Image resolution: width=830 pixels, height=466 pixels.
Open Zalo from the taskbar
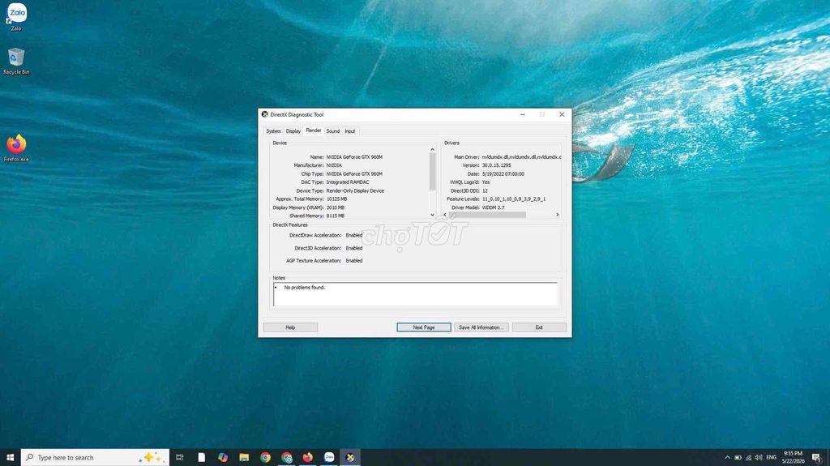tap(329, 458)
